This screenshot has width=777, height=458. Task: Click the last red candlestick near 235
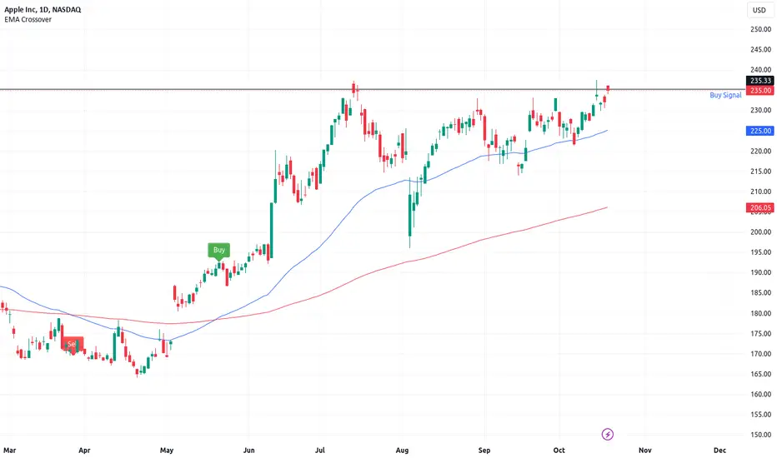(608, 88)
